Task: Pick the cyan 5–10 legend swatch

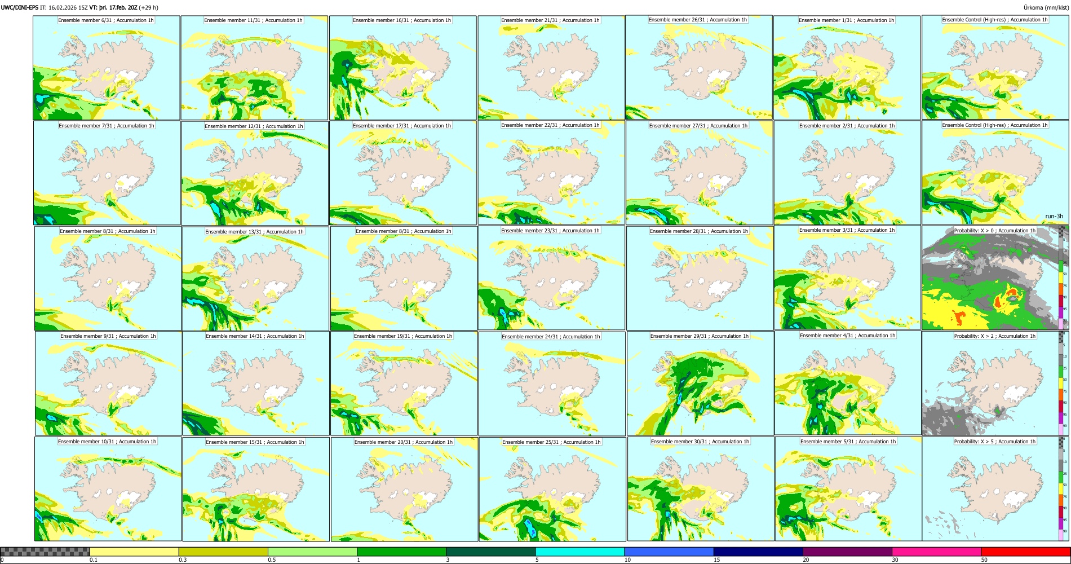Action: coord(579,552)
